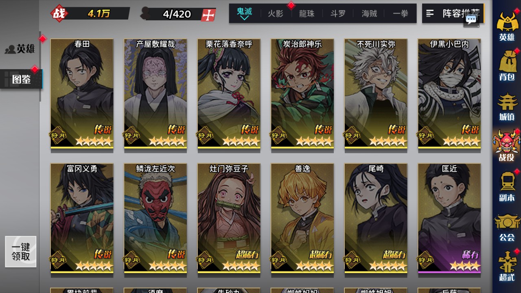Select the 图鉴 tab on left panel
The width and height of the screenshot is (521, 293).
pyautogui.click(x=21, y=79)
